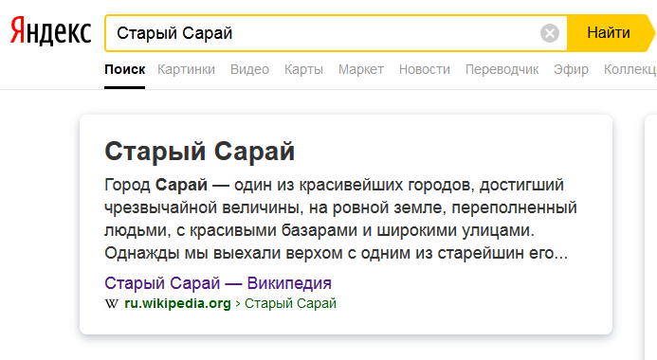Click the ru.wikipedia.org green URL
Screen dimensions: 657x360
(x=177, y=303)
